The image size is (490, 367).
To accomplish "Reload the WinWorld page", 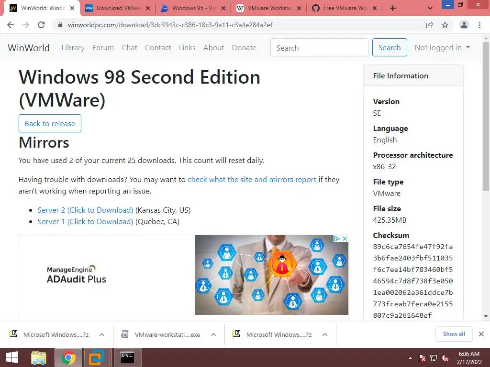I will [x=41, y=25].
